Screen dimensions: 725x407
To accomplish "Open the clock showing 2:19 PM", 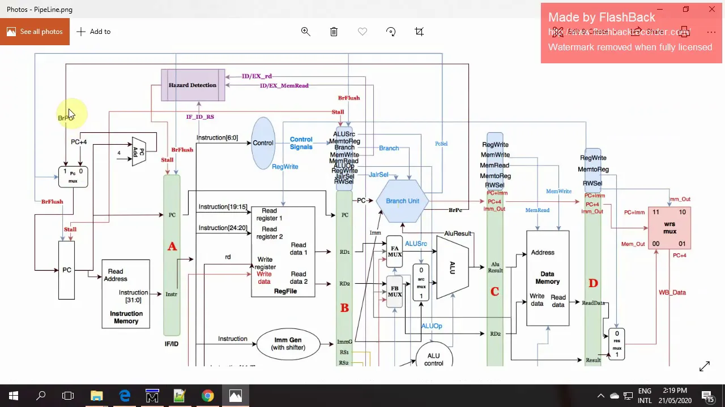I will (x=675, y=396).
